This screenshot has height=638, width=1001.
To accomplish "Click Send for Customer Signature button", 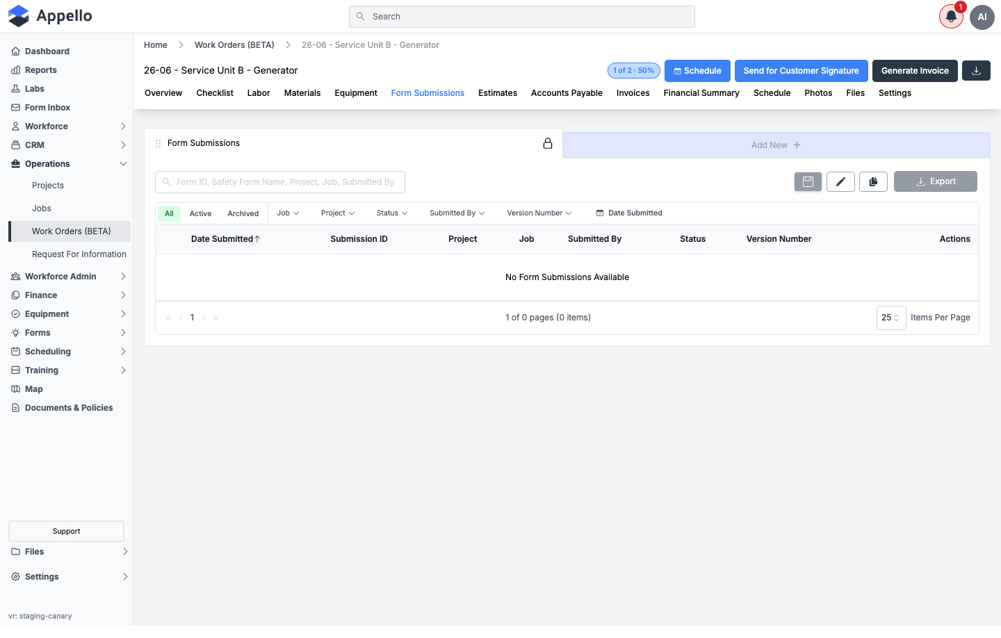I will [x=801, y=71].
